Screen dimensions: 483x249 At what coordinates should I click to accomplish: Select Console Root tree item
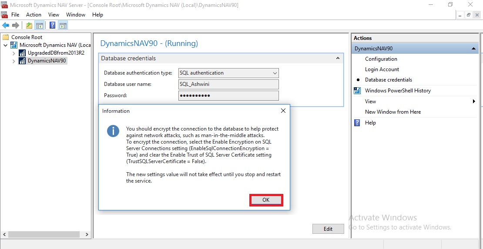(27, 37)
